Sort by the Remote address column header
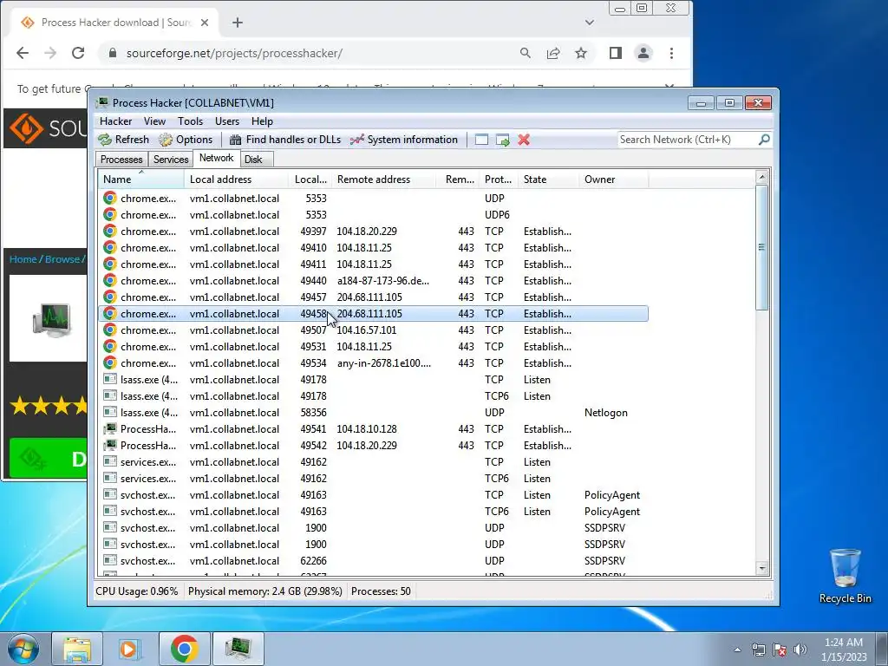This screenshot has width=888, height=666. click(x=384, y=179)
